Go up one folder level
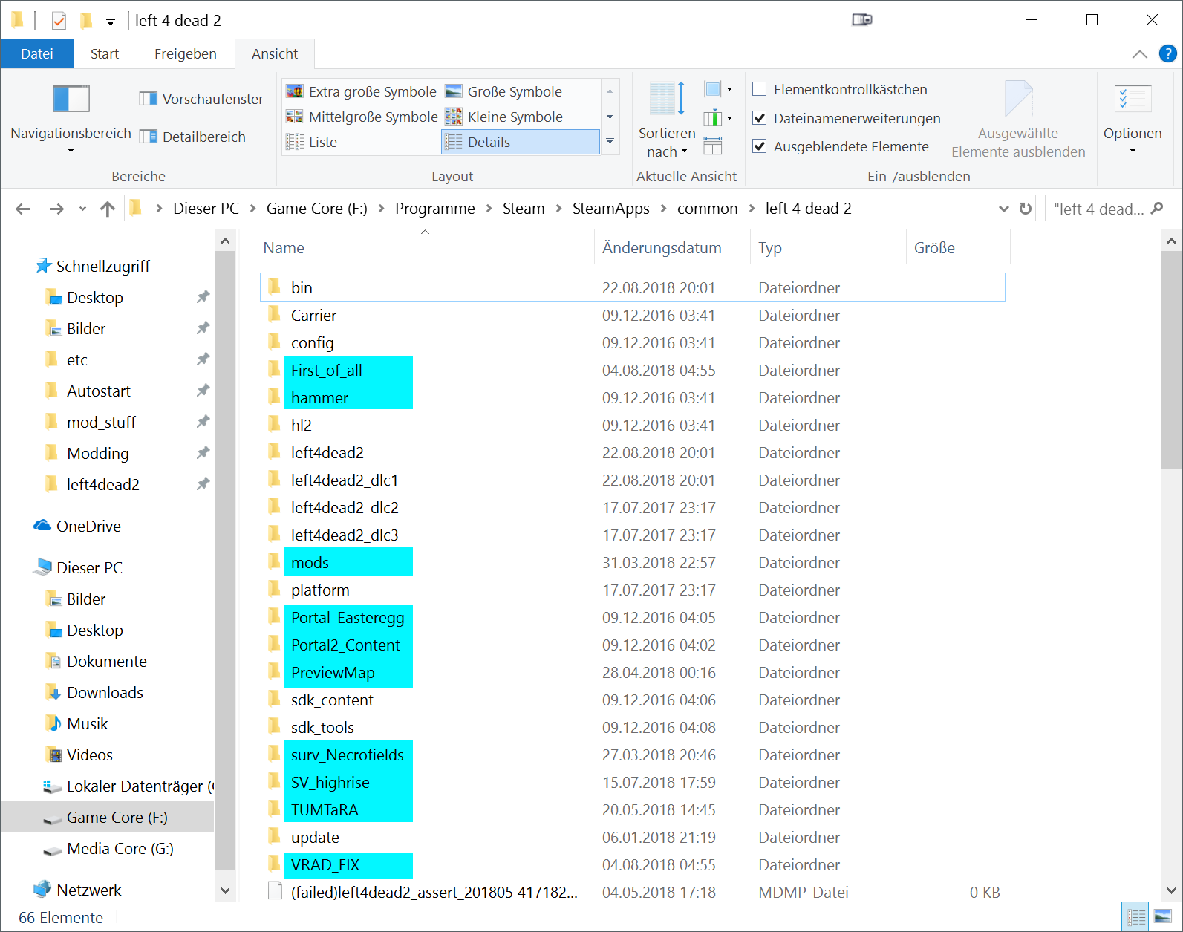This screenshot has height=932, width=1183. pyautogui.click(x=108, y=209)
